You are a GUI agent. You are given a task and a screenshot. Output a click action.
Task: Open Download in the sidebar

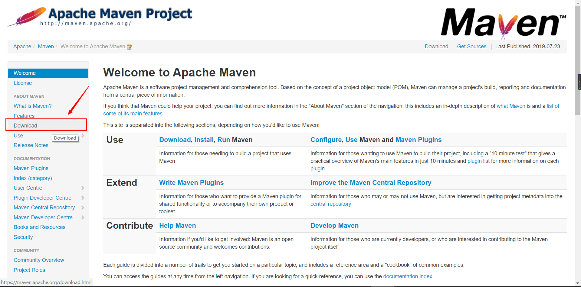[25, 126]
